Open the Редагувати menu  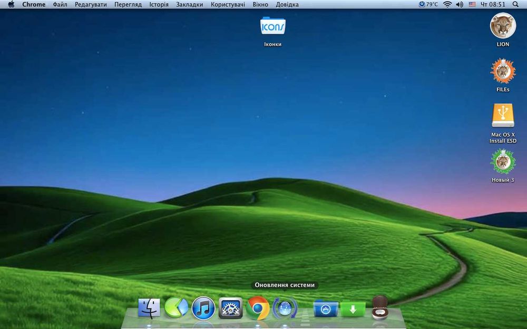91,4
